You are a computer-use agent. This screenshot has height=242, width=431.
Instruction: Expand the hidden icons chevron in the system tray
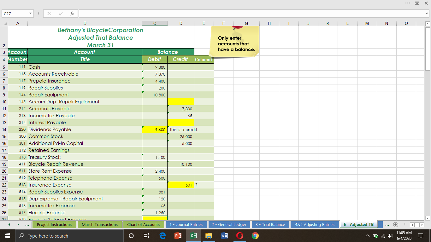pyautogui.click(x=368, y=235)
